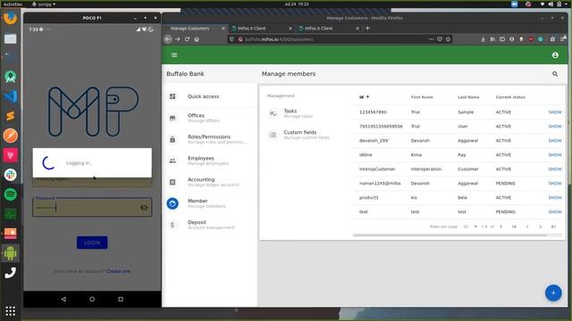Image resolution: width=572 pixels, height=321 pixels.
Task: Open Roles/Permissions in the sidebar
Action: point(210,139)
